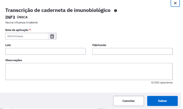Click the "Fabricante" field label
Viewport: 183px width, 109px height.
coord(99,45)
